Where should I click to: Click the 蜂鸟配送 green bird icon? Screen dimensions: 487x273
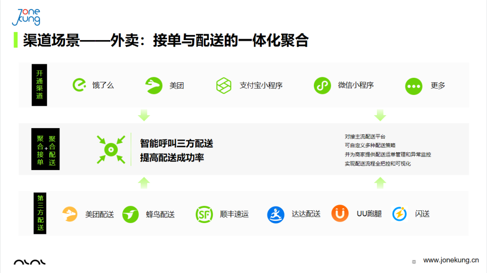130,214
